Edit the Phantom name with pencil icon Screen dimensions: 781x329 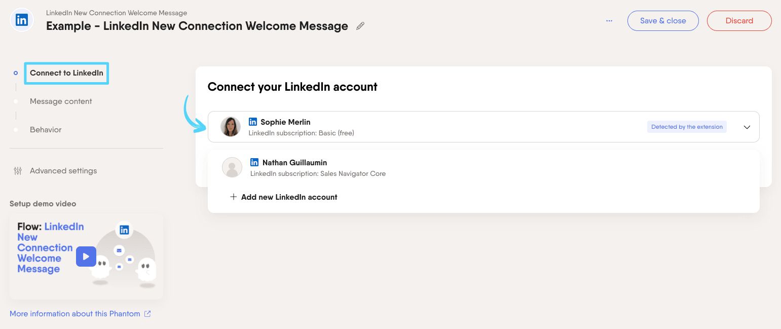click(x=360, y=26)
